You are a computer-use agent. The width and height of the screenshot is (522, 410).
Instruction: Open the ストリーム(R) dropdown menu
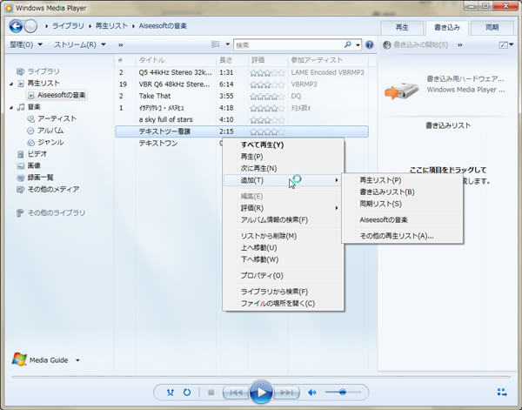(80, 44)
